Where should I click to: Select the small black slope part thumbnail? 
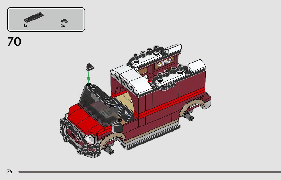pos(64,21)
